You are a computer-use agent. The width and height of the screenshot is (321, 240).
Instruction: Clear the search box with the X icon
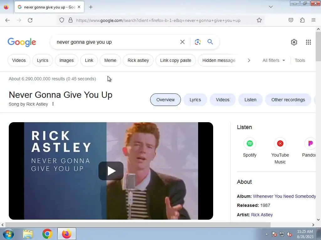[x=182, y=42]
